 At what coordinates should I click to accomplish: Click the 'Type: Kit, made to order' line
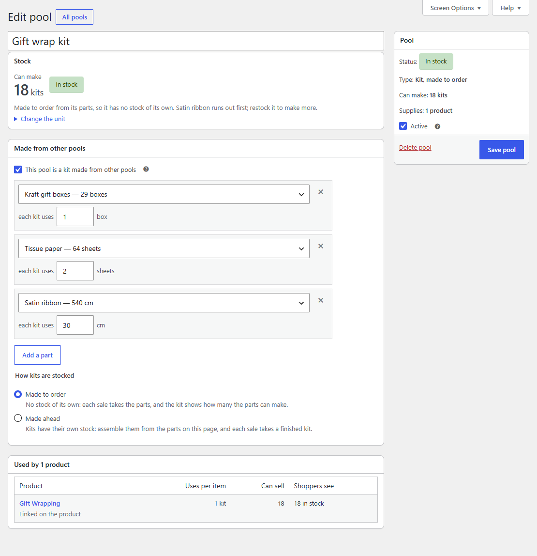433,80
